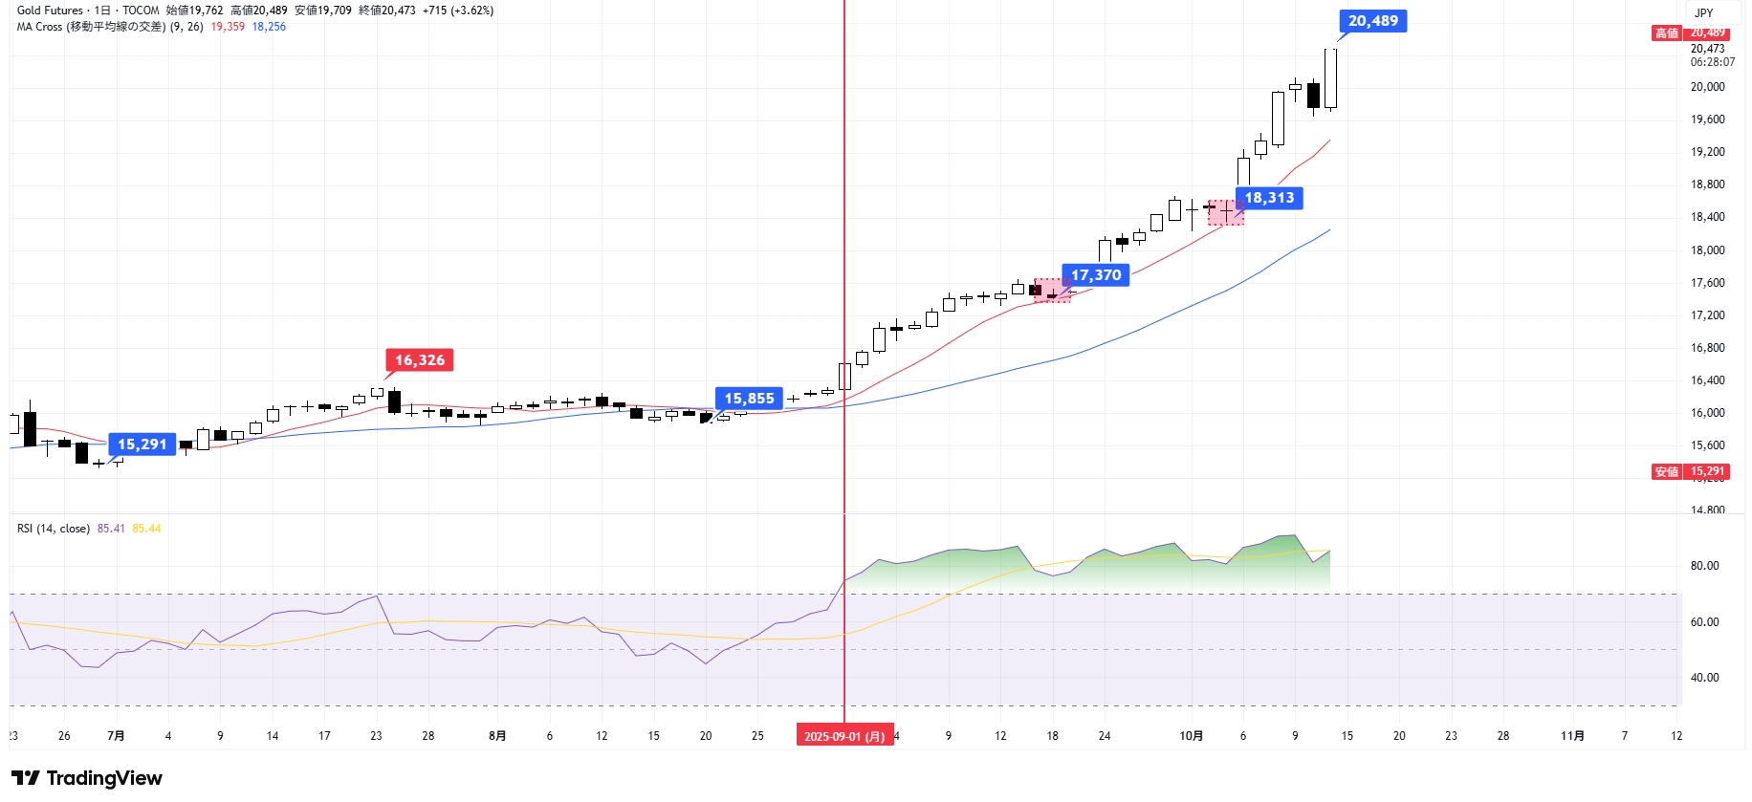Click the 15,291 blue price callout
This screenshot has width=1752, height=802.
tap(142, 444)
